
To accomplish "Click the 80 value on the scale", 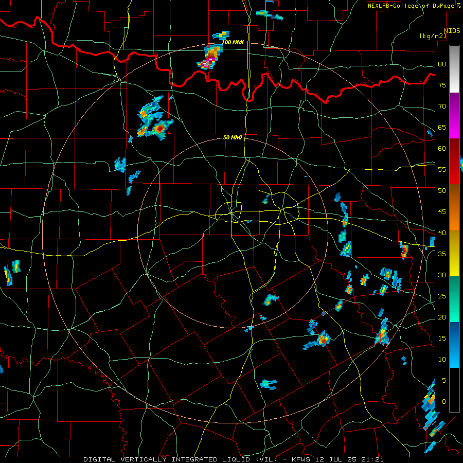I will (442, 64).
